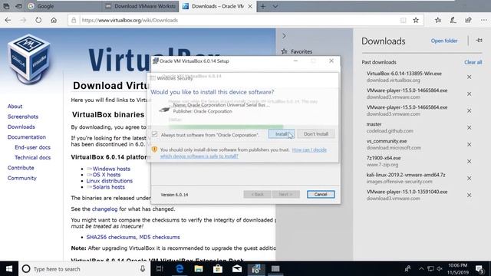Viewport: 491px width, 276px height.
Task: Open End-user docs link
Action: coord(32,147)
